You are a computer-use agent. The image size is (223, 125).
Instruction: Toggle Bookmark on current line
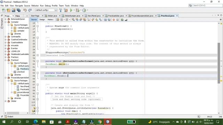coord(100,20)
